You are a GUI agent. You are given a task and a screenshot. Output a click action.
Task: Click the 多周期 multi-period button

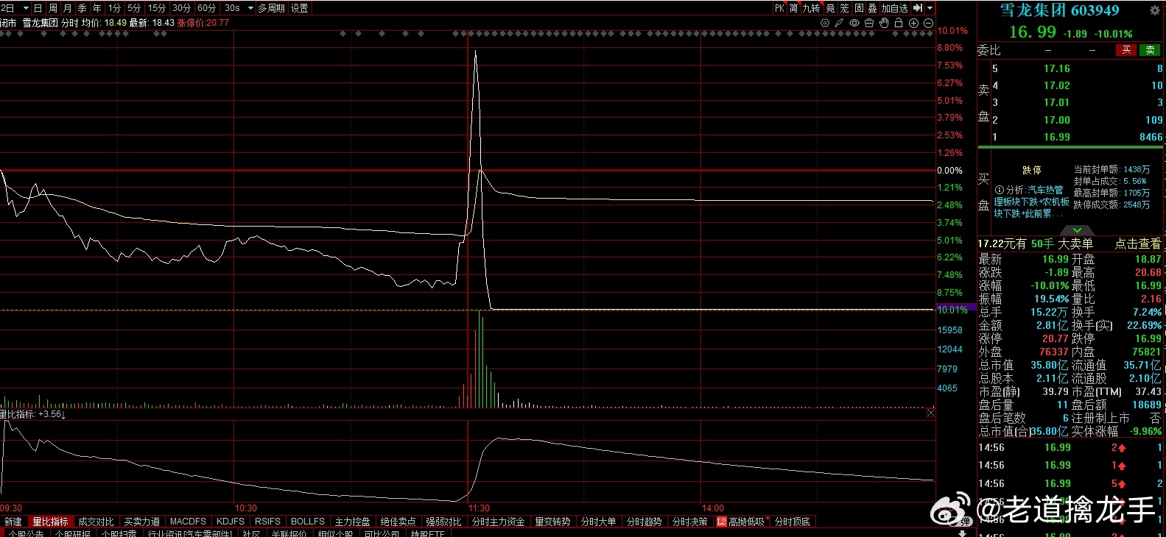[272, 8]
